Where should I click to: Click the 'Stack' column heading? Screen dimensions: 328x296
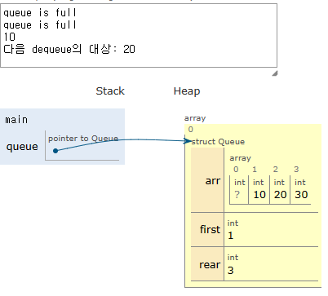[110, 91]
